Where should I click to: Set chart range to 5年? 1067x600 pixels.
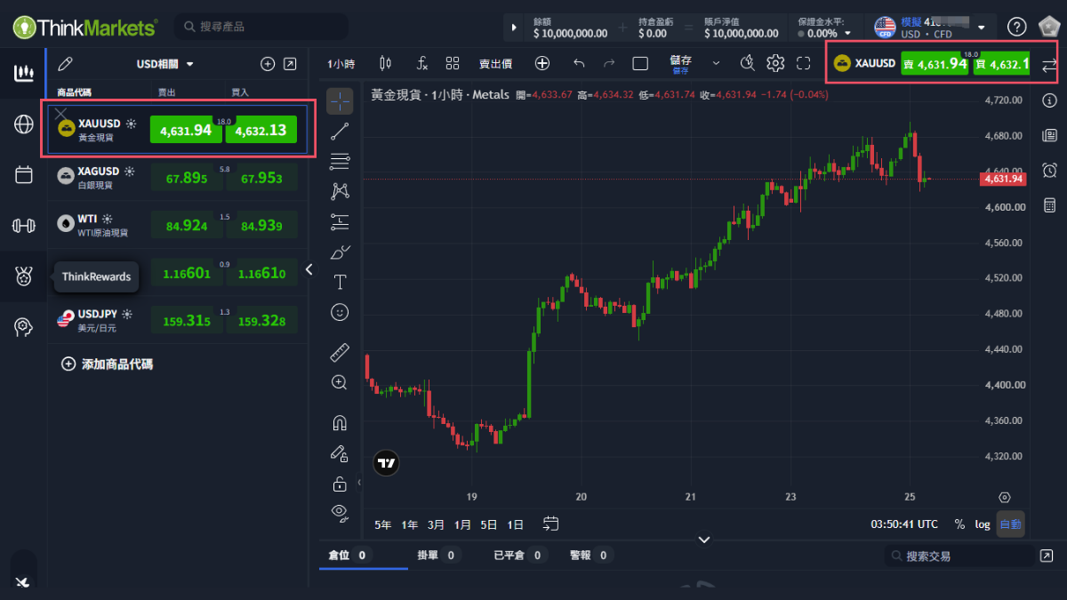coord(382,524)
